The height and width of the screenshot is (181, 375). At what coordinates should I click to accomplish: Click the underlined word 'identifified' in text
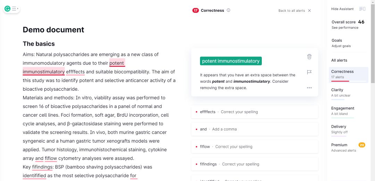pyautogui.click(x=34, y=175)
